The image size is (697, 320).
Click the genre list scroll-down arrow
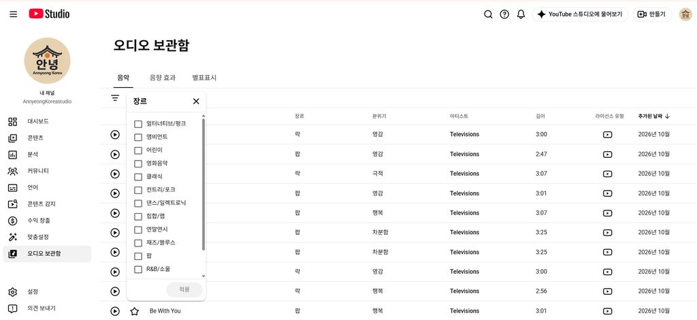pyautogui.click(x=204, y=276)
